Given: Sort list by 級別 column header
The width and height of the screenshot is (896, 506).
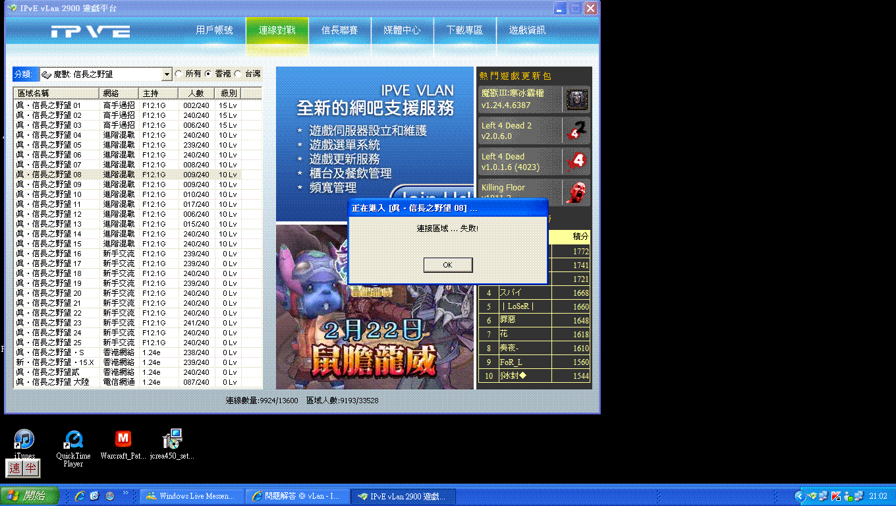Looking at the screenshot, I should pos(229,94).
